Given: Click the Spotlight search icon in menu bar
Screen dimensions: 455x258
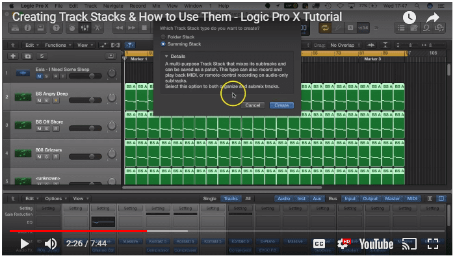Looking at the screenshot, I should 417,6.
